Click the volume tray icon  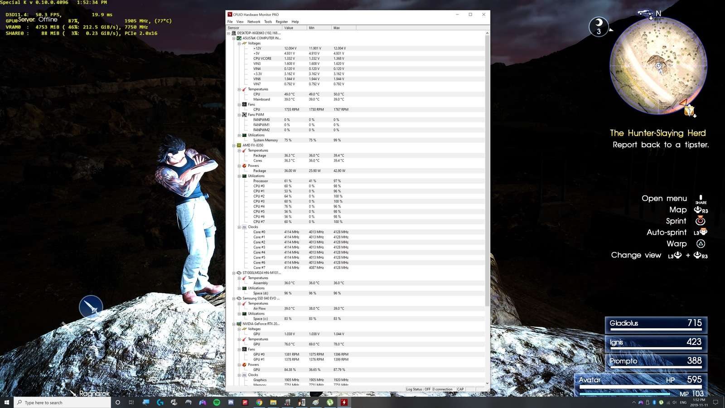point(675,402)
